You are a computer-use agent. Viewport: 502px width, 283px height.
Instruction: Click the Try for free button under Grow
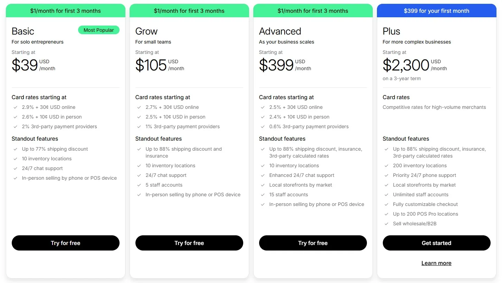pyautogui.click(x=189, y=243)
